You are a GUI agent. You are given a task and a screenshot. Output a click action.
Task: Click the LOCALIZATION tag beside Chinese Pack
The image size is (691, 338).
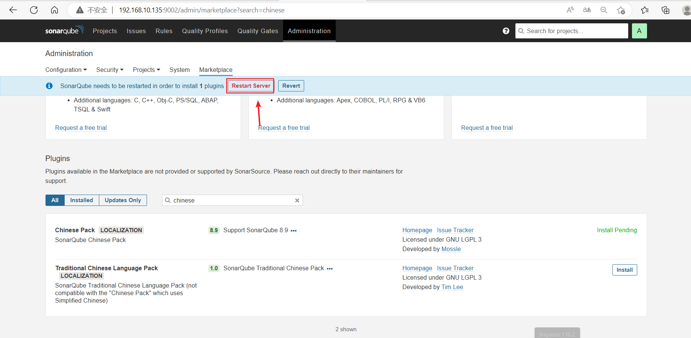[x=121, y=230]
